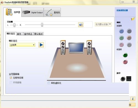This screenshot has width=138, height=108.
Task: Select the 音效 sub-tab
Action: [x=20, y=34]
